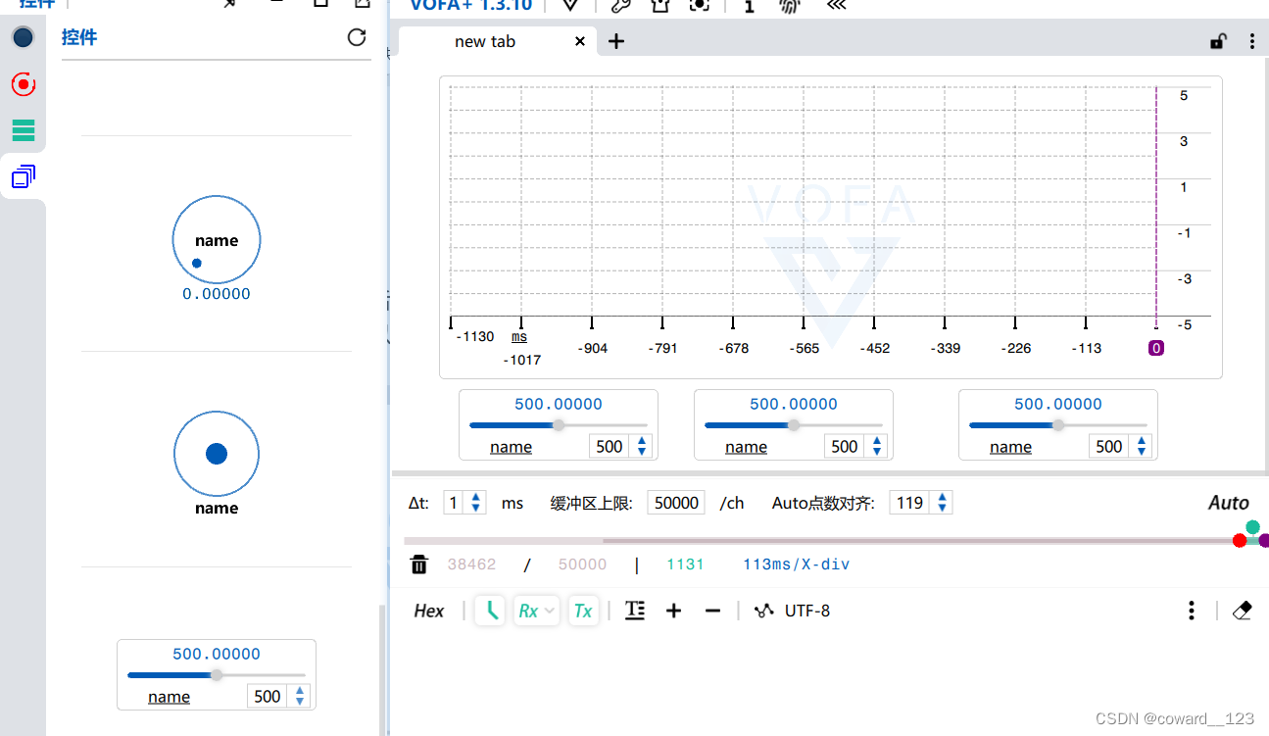Click the capture screenshot icon in toolbar
Screen dimensions: 1269x736
699,5
